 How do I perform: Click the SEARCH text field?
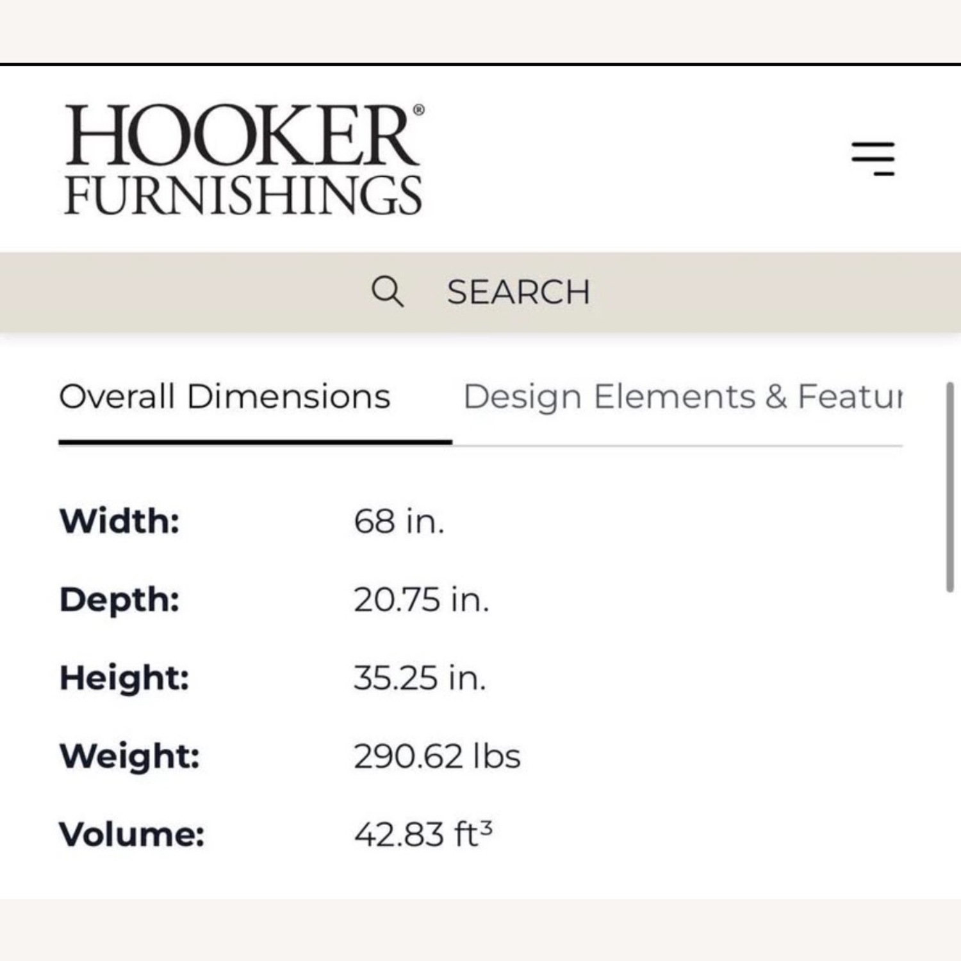pos(520,292)
